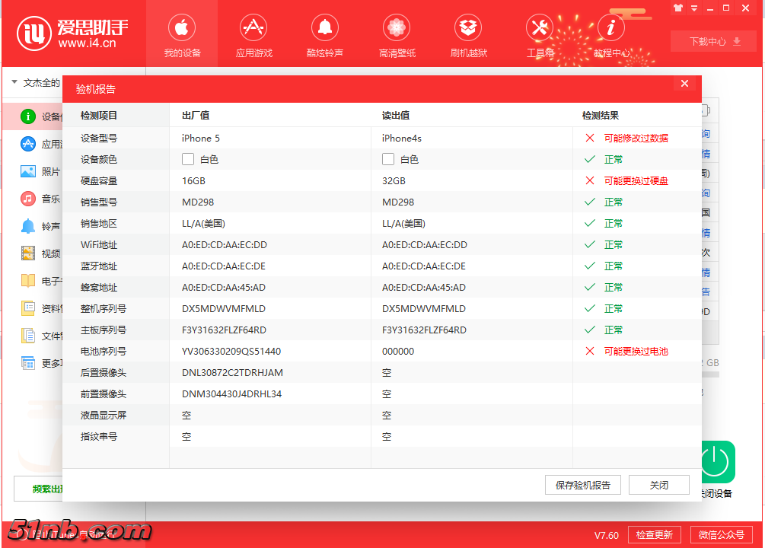
Task: Click the www.i4.cn website text
Action: (88, 43)
